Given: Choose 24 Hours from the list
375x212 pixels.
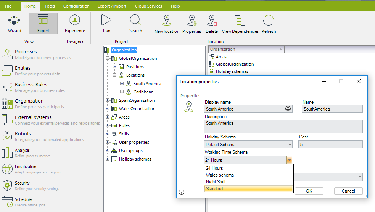Looking at the screenshot, I should (248, 168).
